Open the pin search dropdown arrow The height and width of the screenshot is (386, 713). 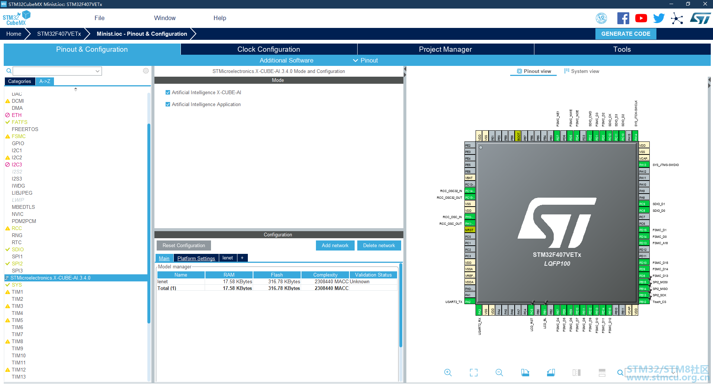point(673,373)
